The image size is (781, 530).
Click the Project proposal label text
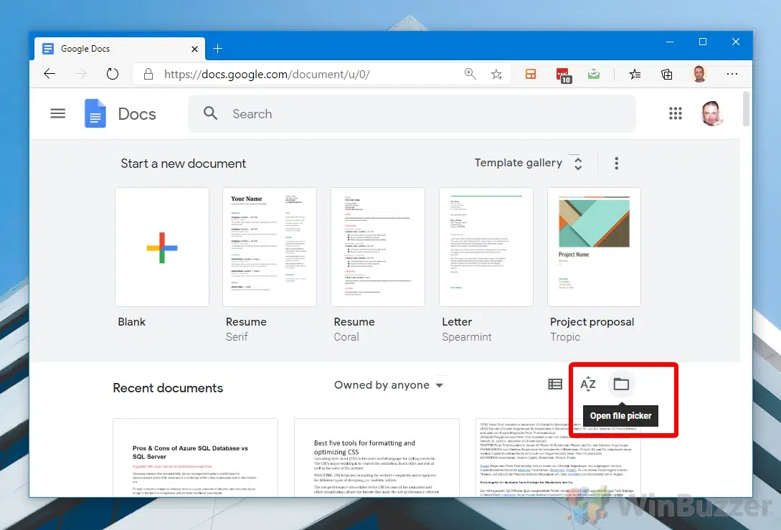click(592, 322)
